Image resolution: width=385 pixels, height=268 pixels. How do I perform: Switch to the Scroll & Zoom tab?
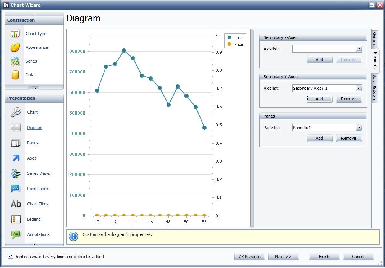click(375, 87)
